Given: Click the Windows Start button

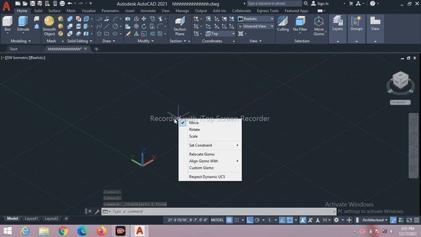Looking at the screenshot, I should click(7, 231).
